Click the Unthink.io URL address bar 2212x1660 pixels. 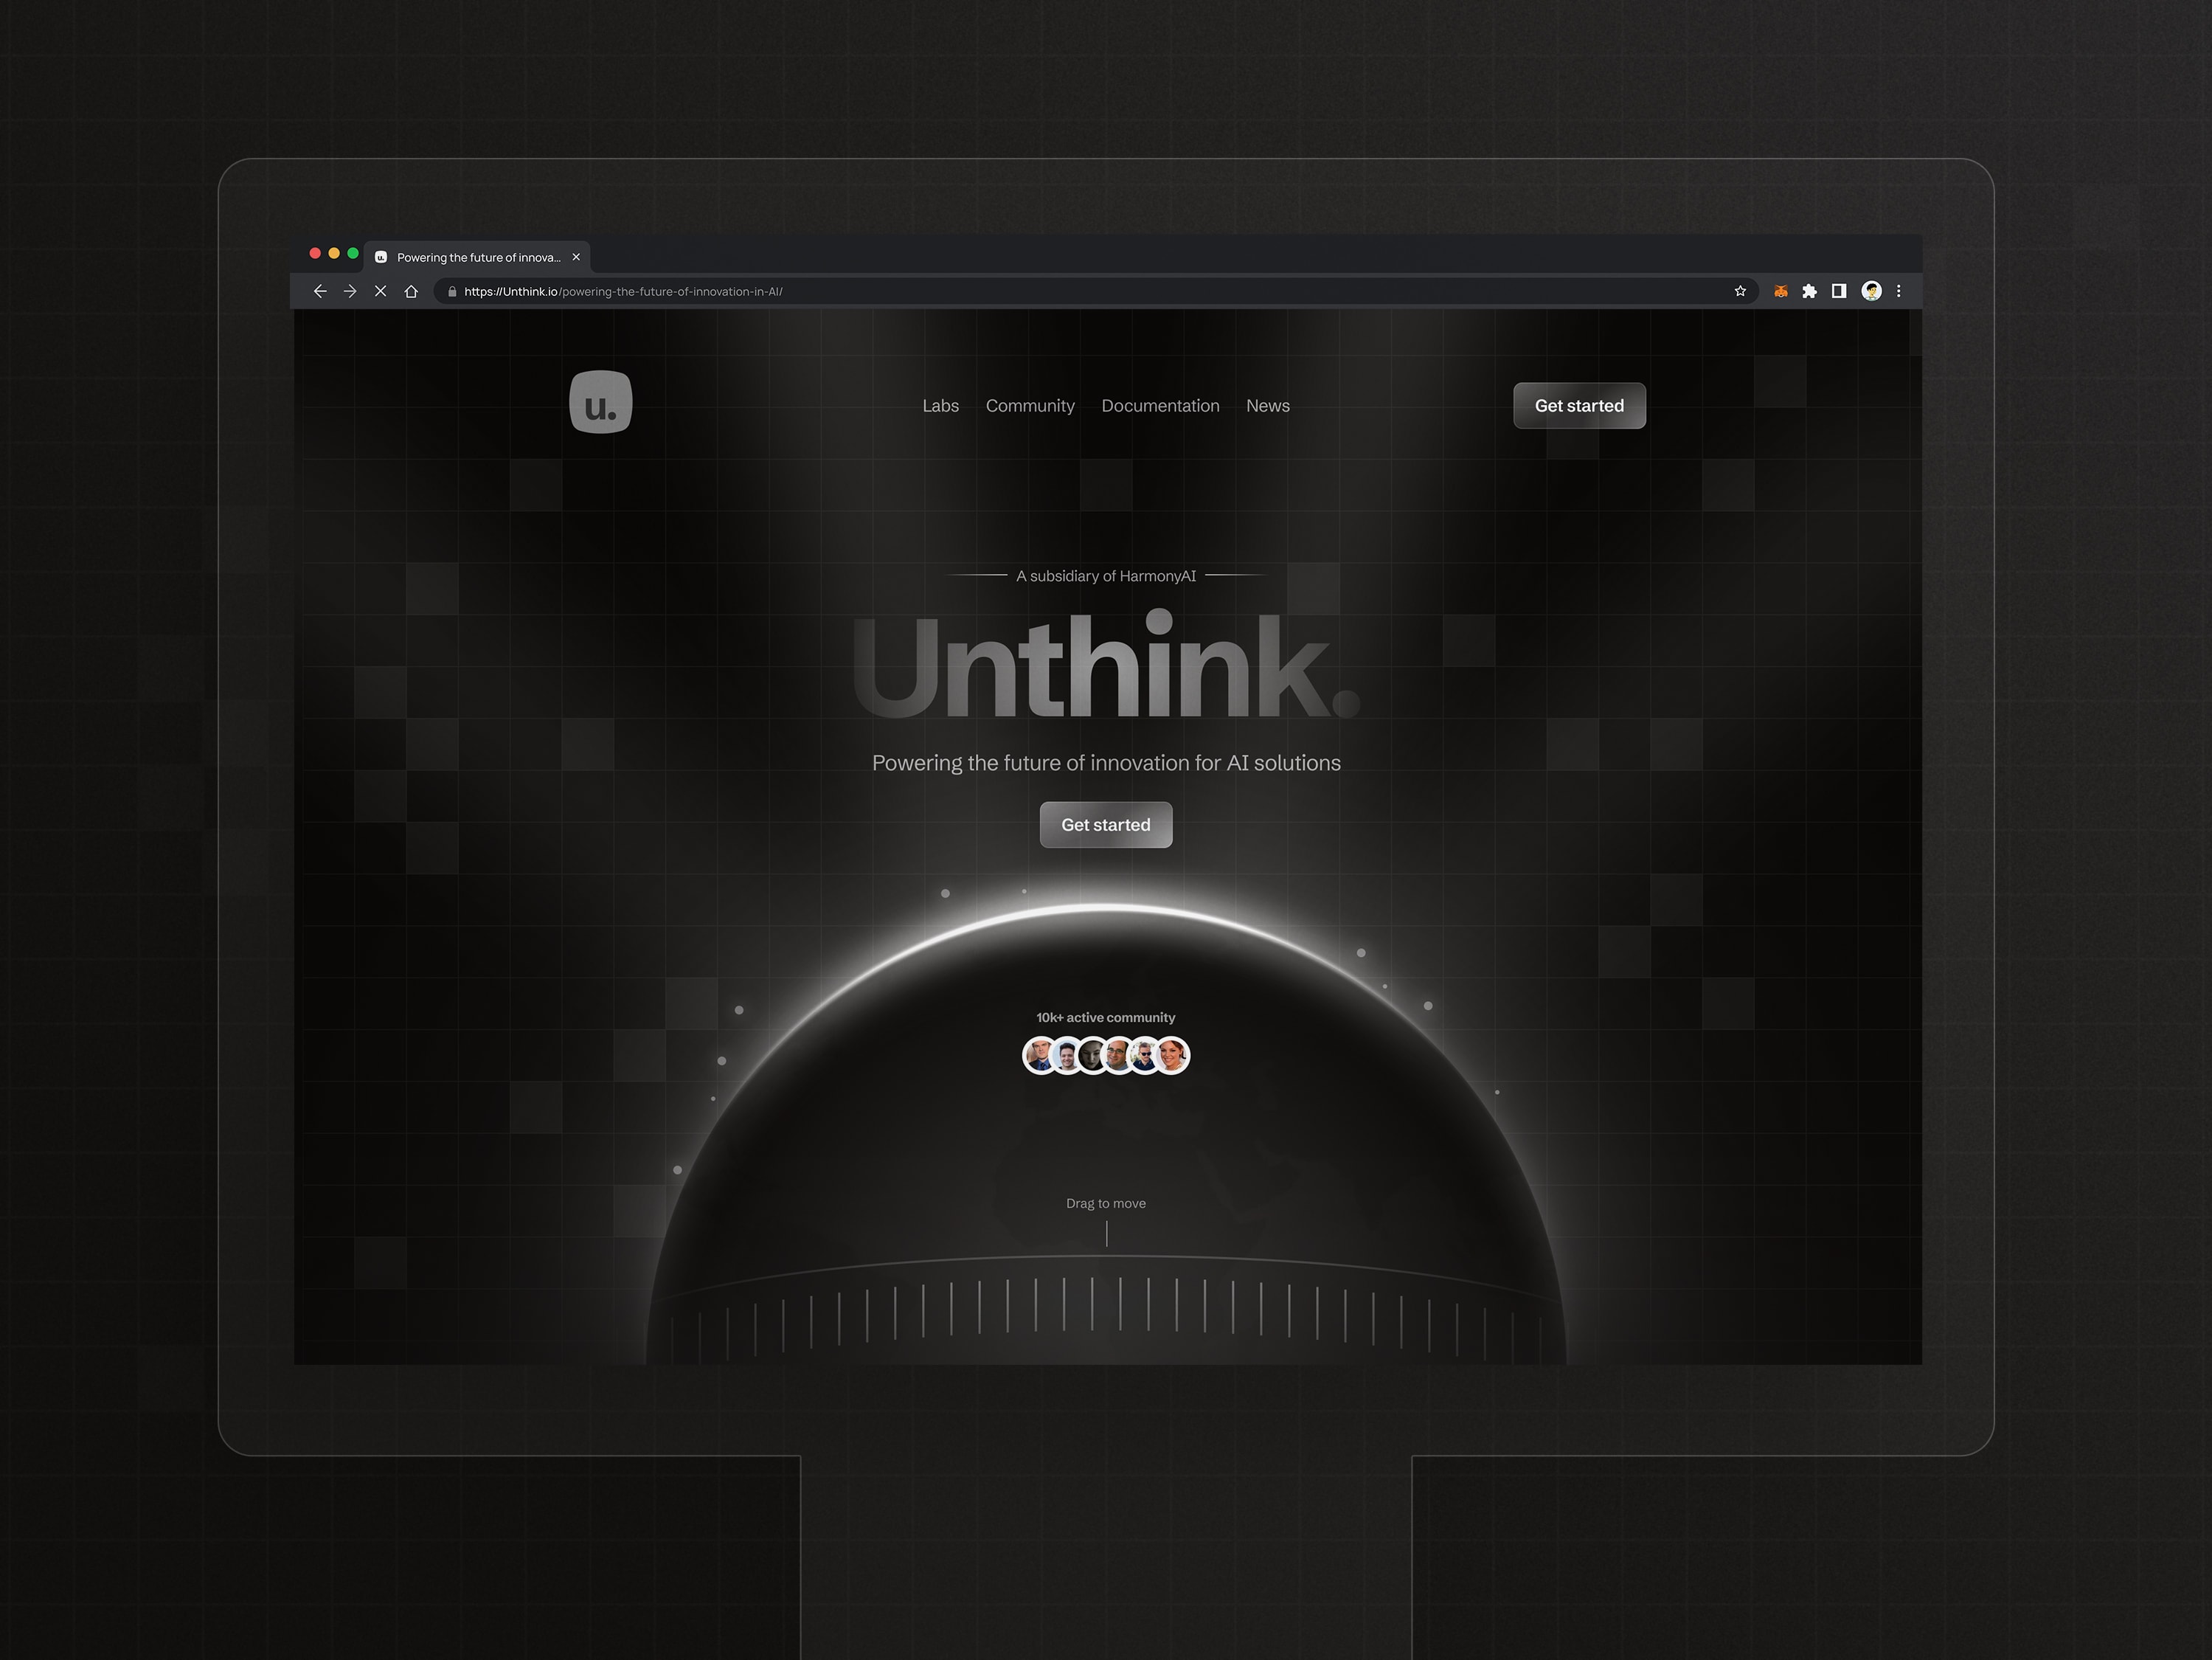point(1095,291)
